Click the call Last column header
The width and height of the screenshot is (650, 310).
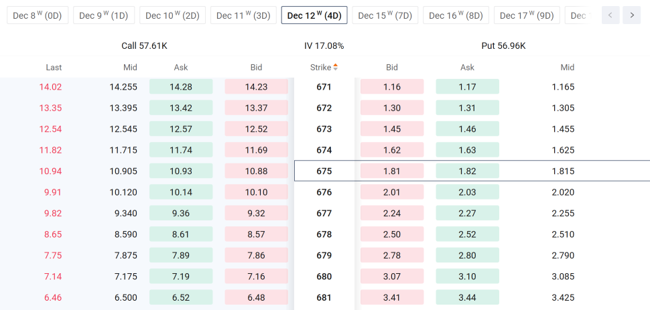54,67
